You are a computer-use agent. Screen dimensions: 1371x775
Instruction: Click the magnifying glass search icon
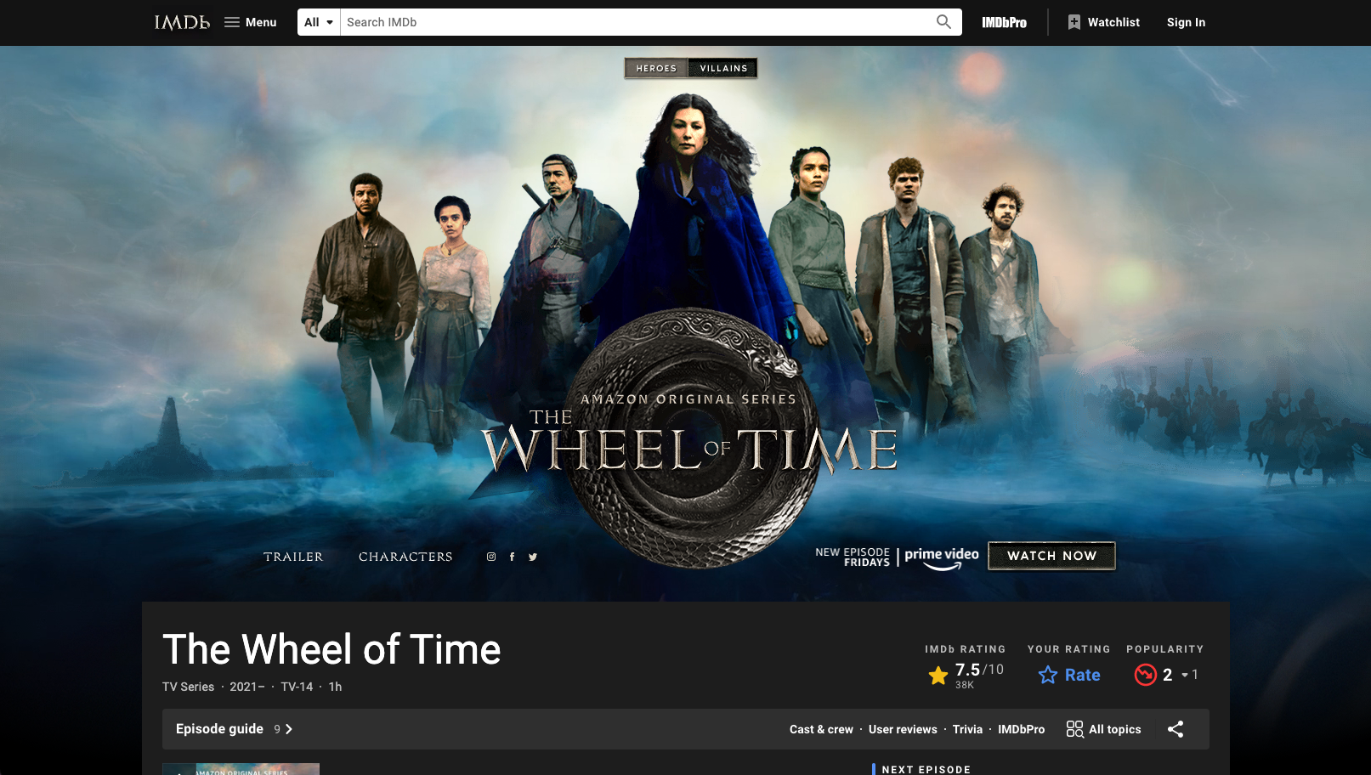[943, 22]
